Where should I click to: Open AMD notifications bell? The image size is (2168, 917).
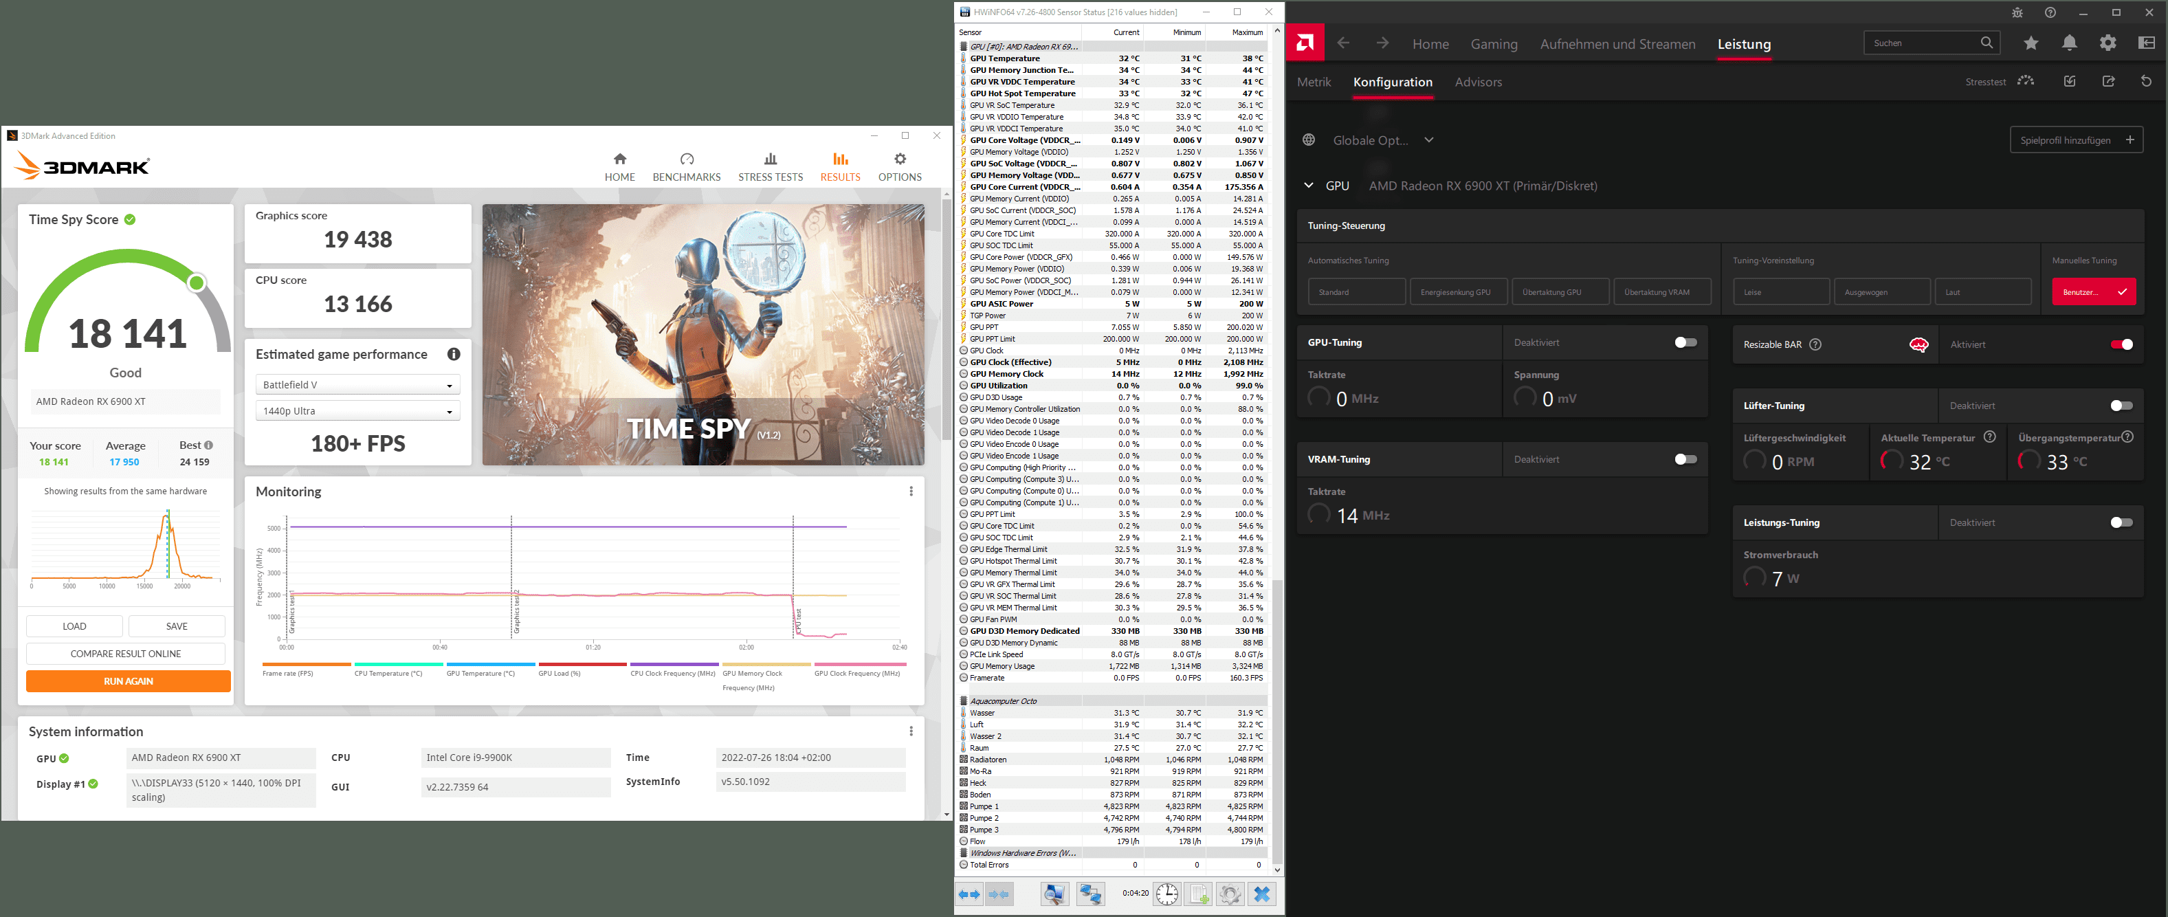tap(2070, 43)
